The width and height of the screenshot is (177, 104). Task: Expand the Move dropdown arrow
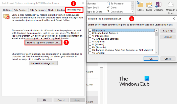point(140,13)
